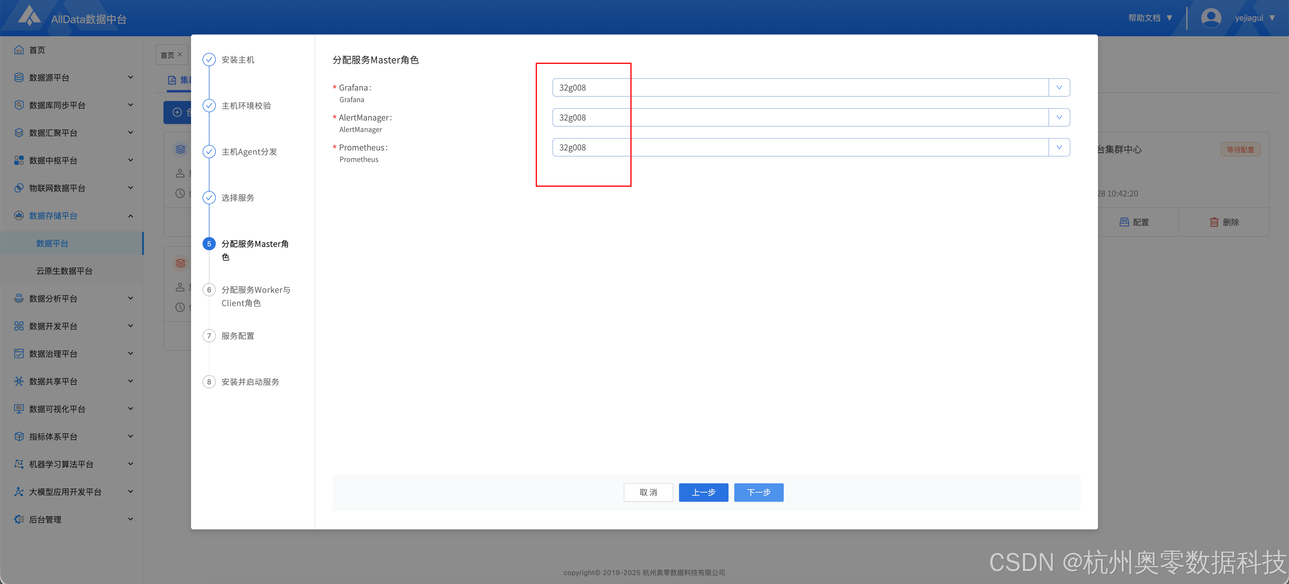
Task: Click the 机器学习算法平台 sidebar icon
Action: click(x=19, y=464)
